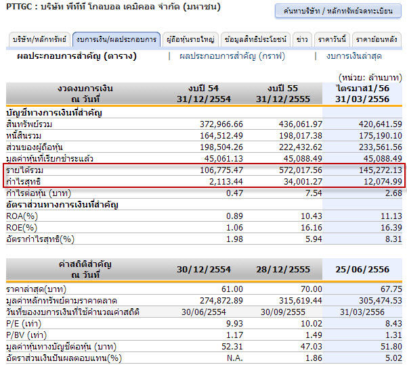Click the หนี้สินรวม row label
407x365 pixels.
(24, 136)
